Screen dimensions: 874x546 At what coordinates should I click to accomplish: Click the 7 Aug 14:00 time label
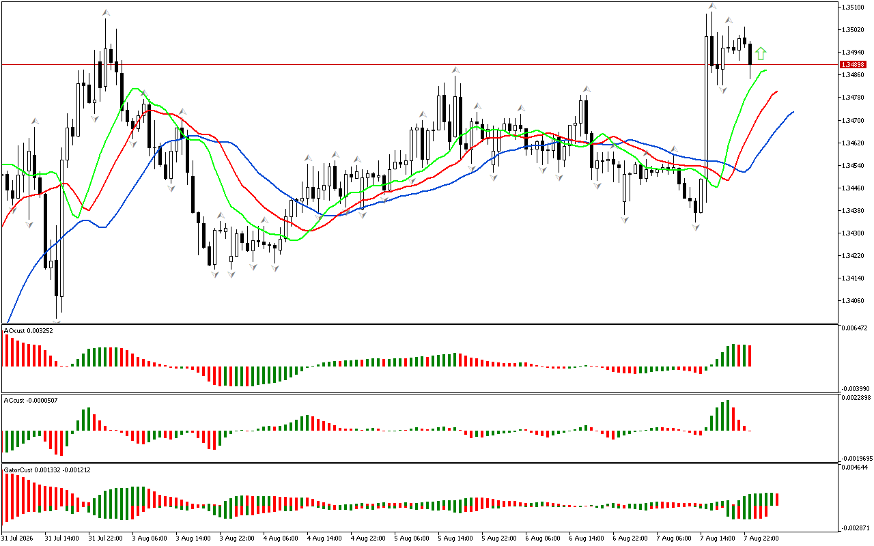coord(717,538)
